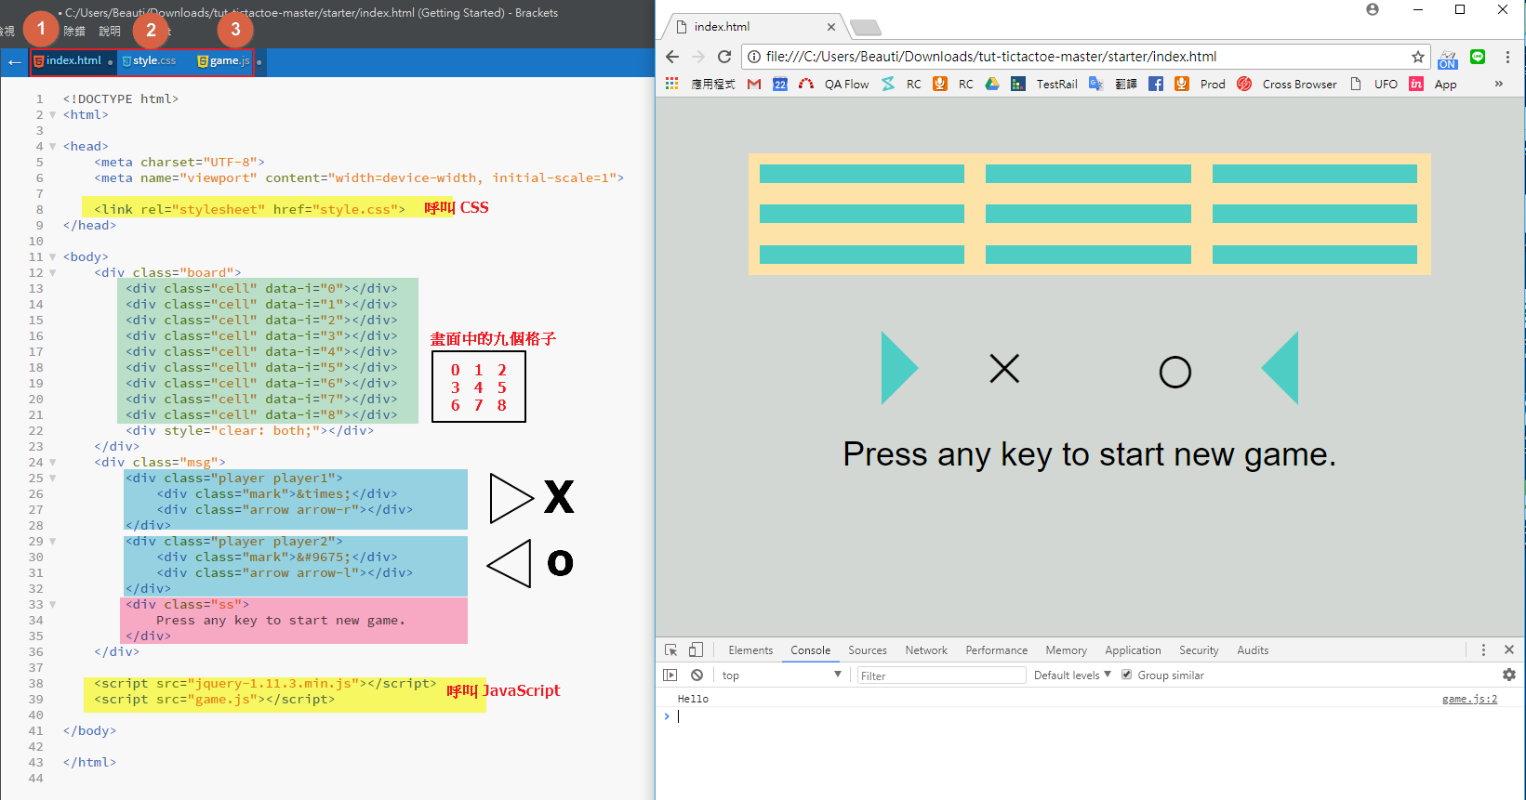Collapse the player2 div at line 29

53,542
